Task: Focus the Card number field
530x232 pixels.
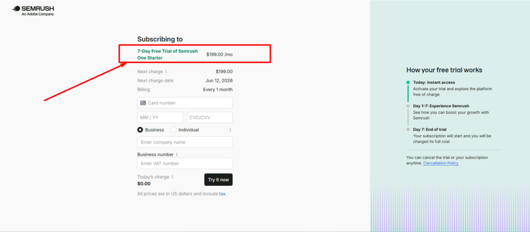Action: [185, 103]
